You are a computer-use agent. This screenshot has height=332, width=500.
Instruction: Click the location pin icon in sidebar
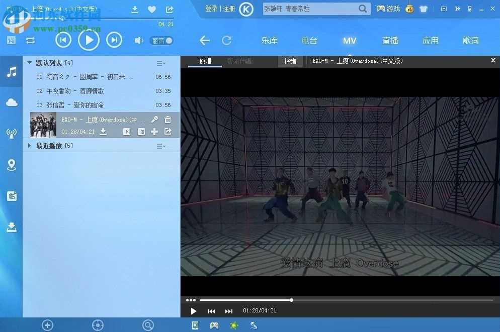tap(11, 165)
